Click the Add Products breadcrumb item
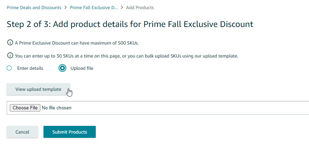Screen dimensions: 309x156 tap(140, 7)
